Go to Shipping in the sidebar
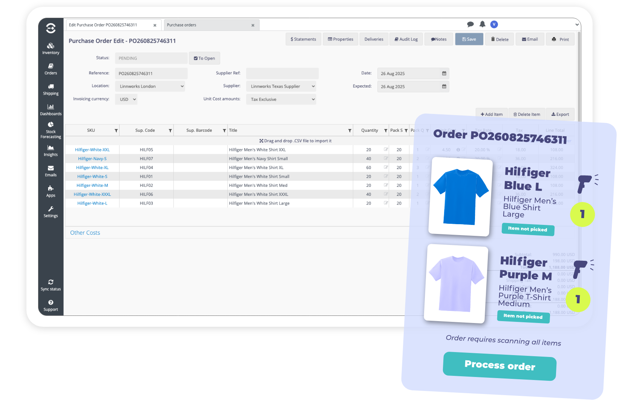This screenshot has width=619, height=400. click(51, 89)
